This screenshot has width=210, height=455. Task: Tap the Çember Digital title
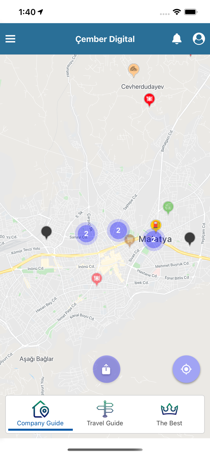pos(105,39)
